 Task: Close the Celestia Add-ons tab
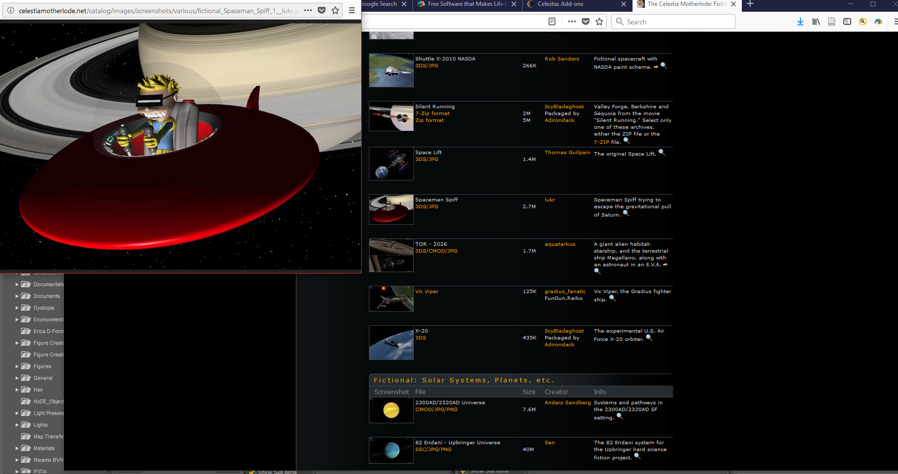click(x=624, y=4)
